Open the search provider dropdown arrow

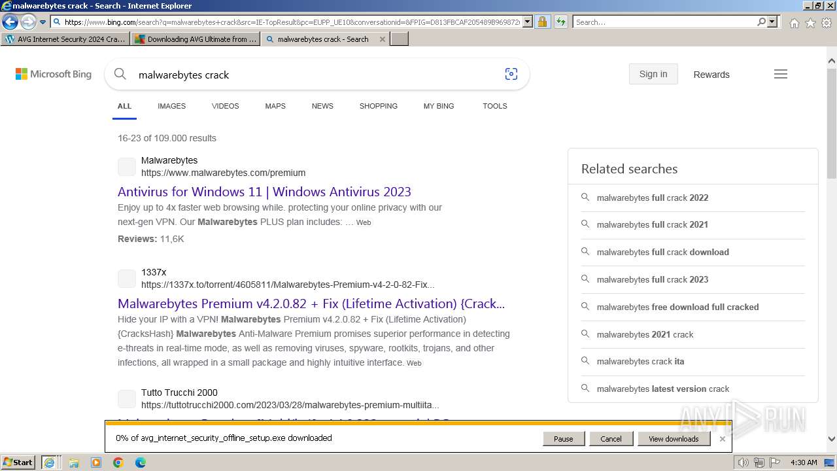(772, 22)
